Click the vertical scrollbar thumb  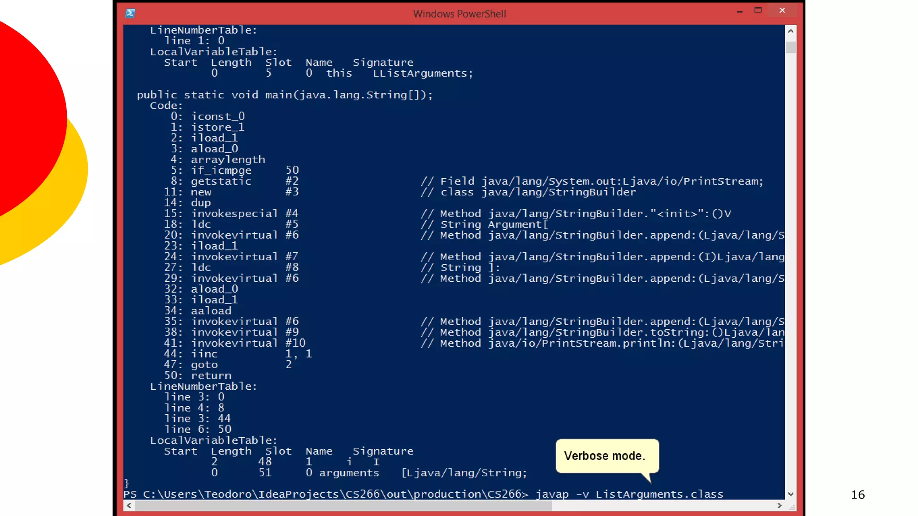tap(791, 47)
